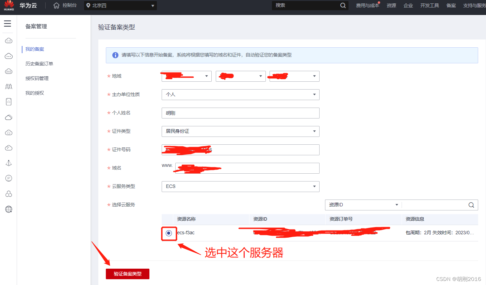This screenshot has width=486, height=285.
Task: Click the personal name field containing 胡刚
Action: (241, 113)
